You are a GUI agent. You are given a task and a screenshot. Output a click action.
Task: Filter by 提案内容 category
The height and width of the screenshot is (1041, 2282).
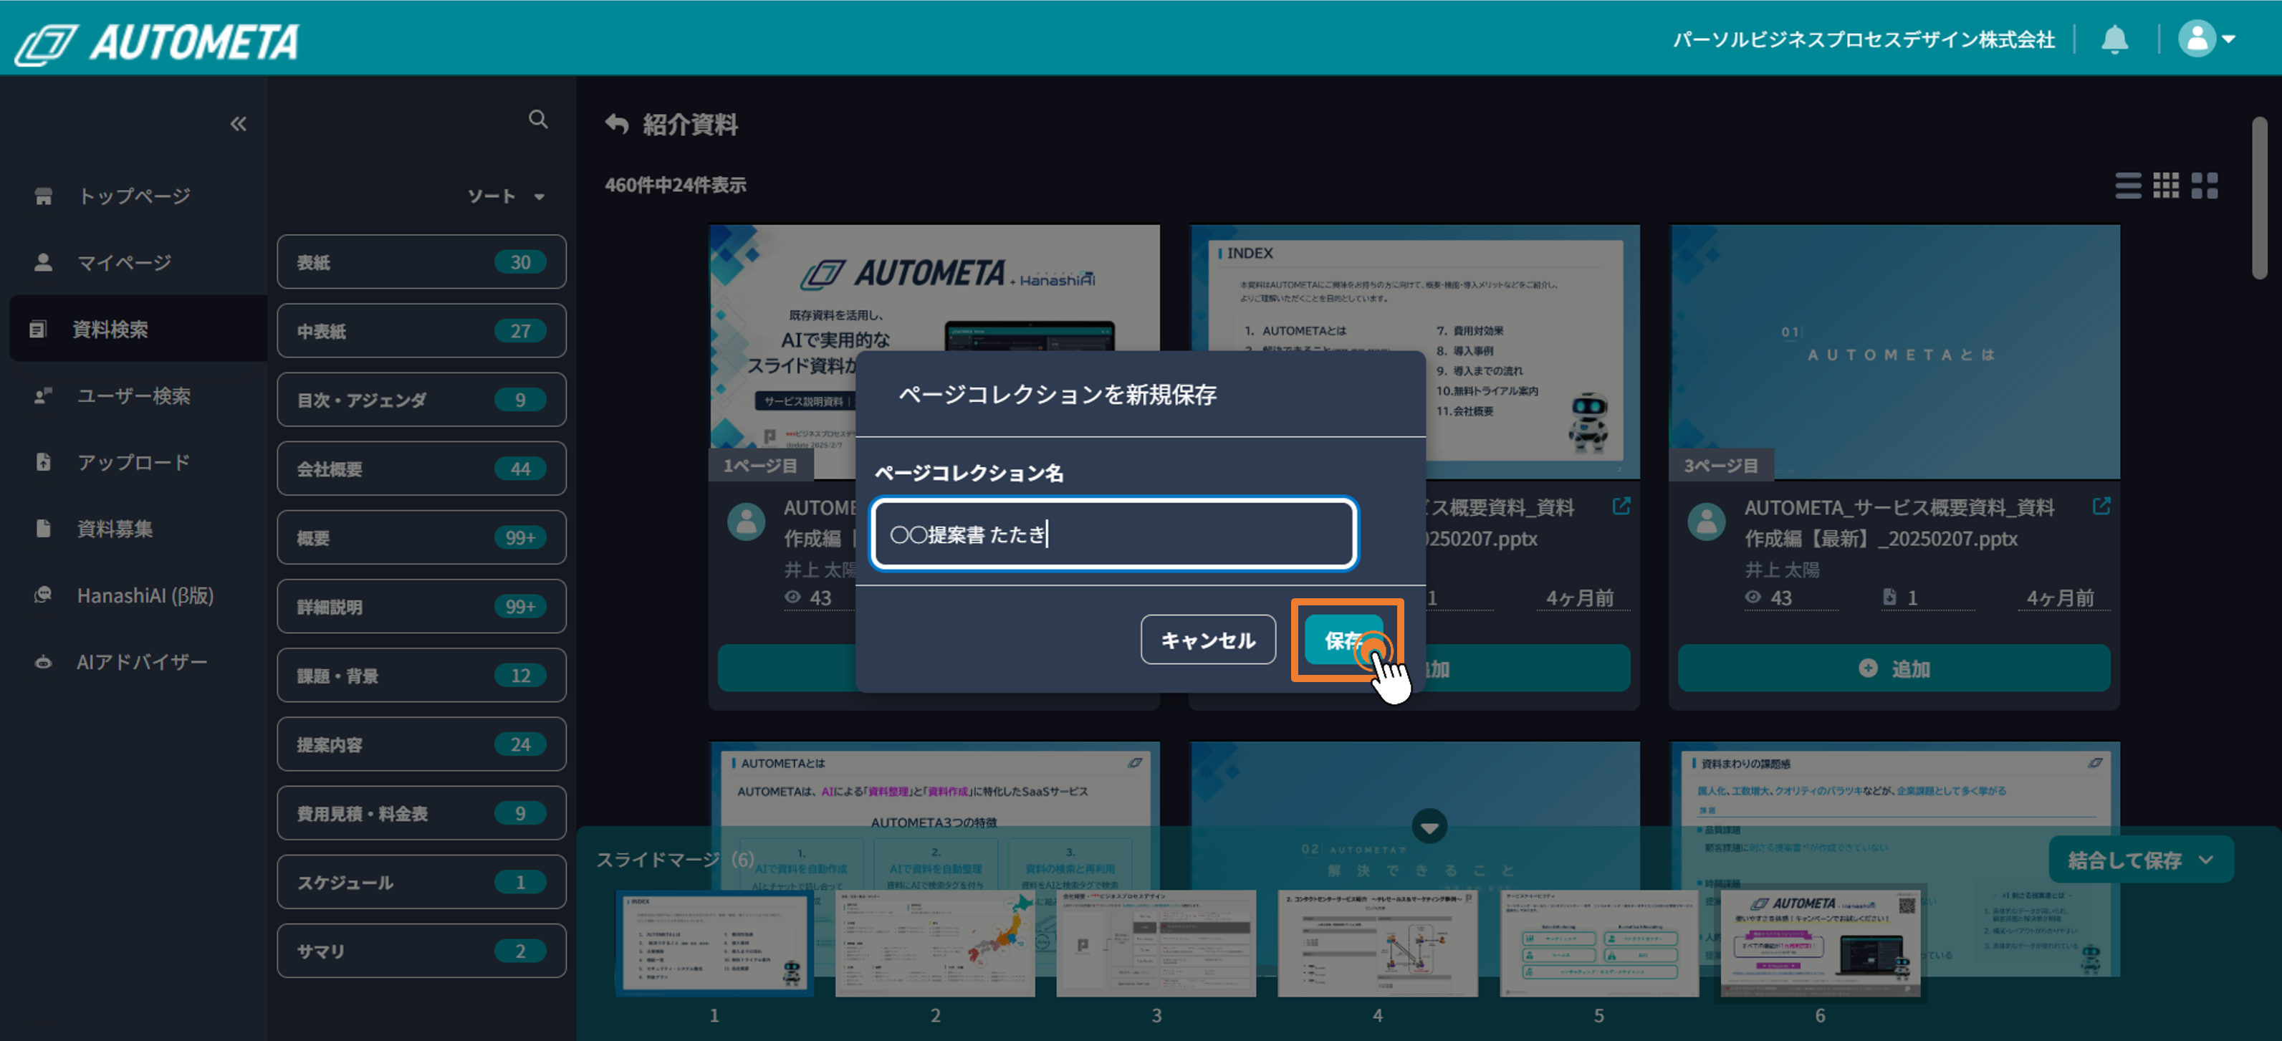click(421, 744)
